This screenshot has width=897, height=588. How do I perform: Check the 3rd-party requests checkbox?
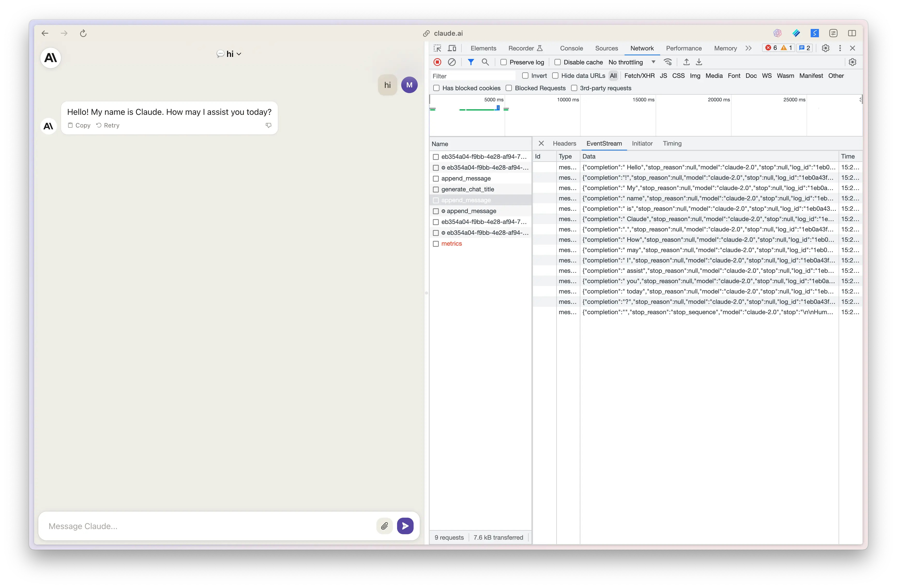pyautogui.click(x=574, y=88)
